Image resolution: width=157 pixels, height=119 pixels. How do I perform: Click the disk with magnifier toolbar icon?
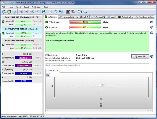(37, 12)
